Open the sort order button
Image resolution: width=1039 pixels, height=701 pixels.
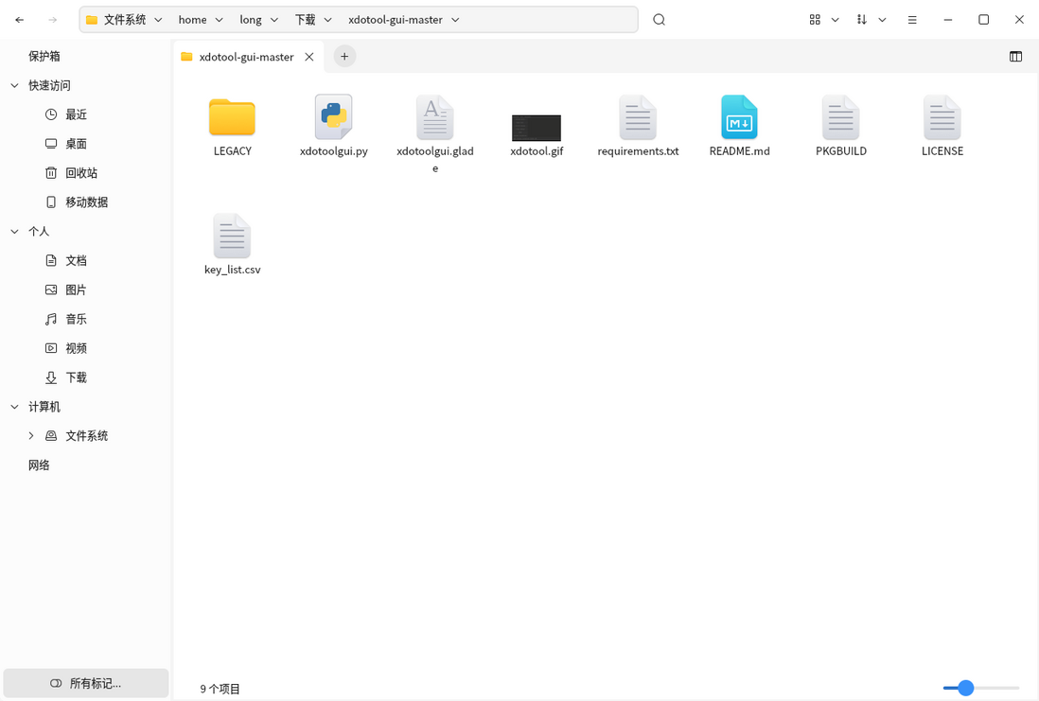point(861,20)
